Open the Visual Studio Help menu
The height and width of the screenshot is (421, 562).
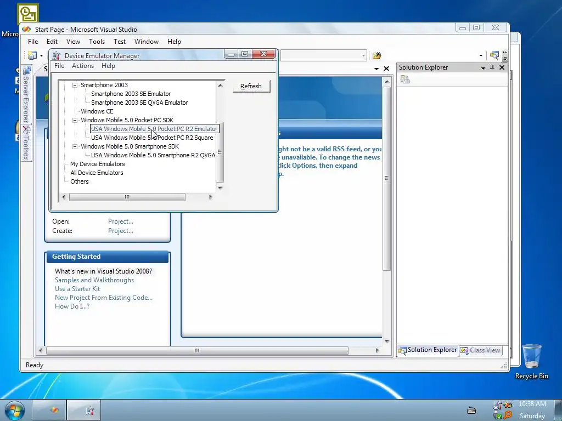coord(174,42)
